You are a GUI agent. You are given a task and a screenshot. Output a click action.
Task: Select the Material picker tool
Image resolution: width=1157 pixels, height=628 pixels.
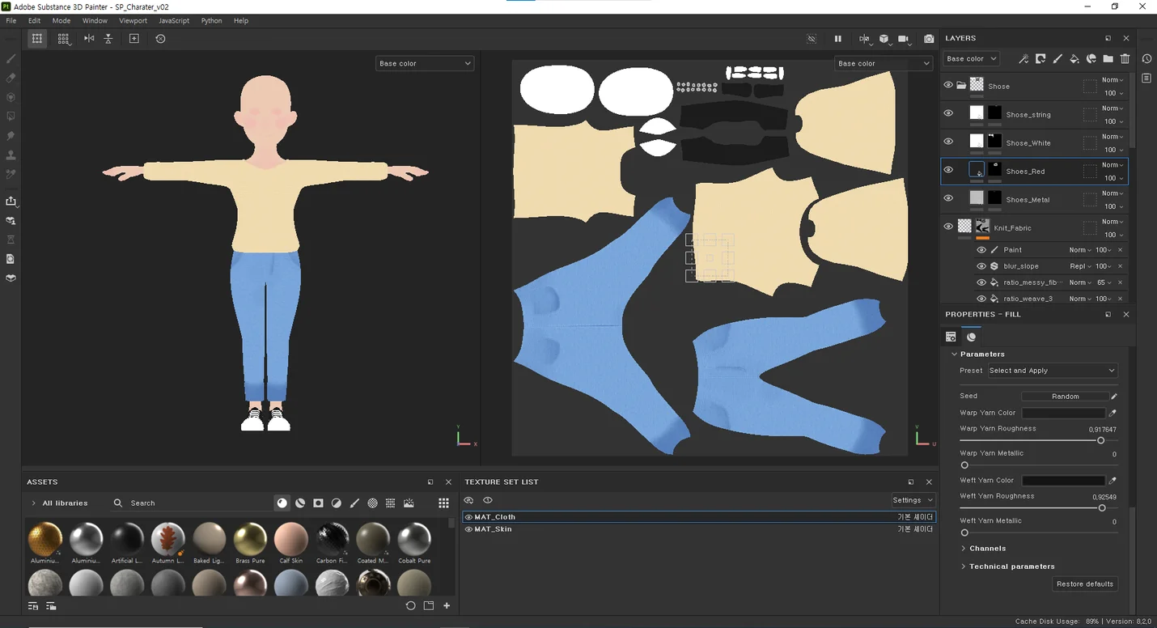click(11, 175)
